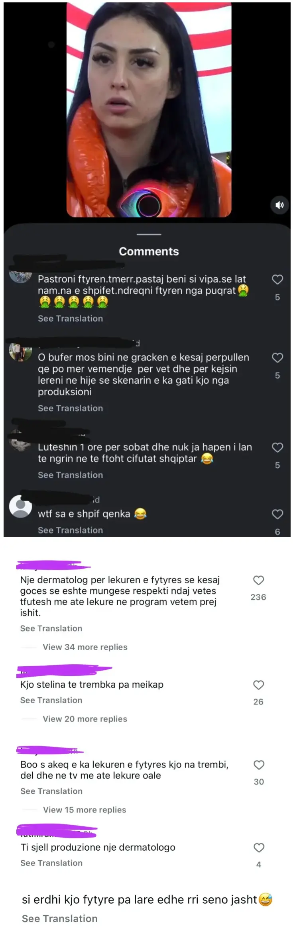Like the 'wtf sa e shpif qenka' comment
The width and height of the screenshot is (293, 928).
click(x=277, y=514)
